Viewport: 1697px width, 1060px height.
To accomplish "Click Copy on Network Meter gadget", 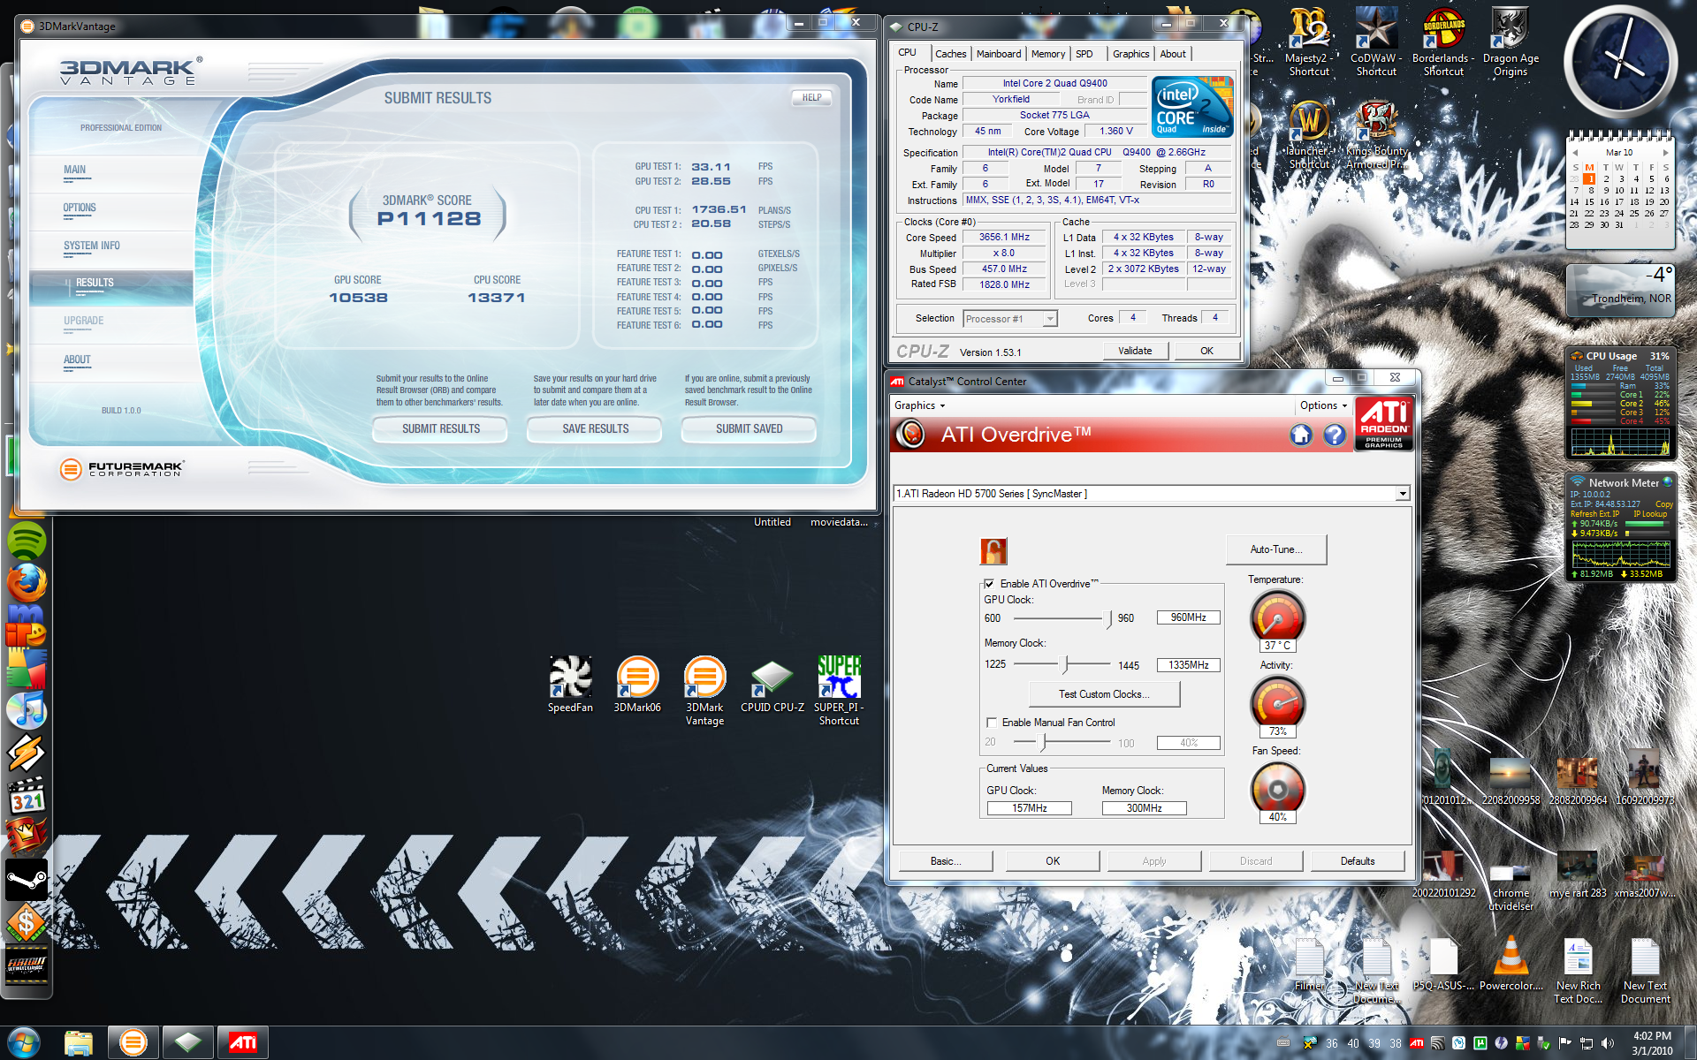I will pyautogui.click(x=1663, y=504).
